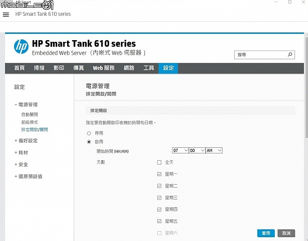Click the HP logo
The height and width of the screenshot is (241, 308).
[21, 47]
